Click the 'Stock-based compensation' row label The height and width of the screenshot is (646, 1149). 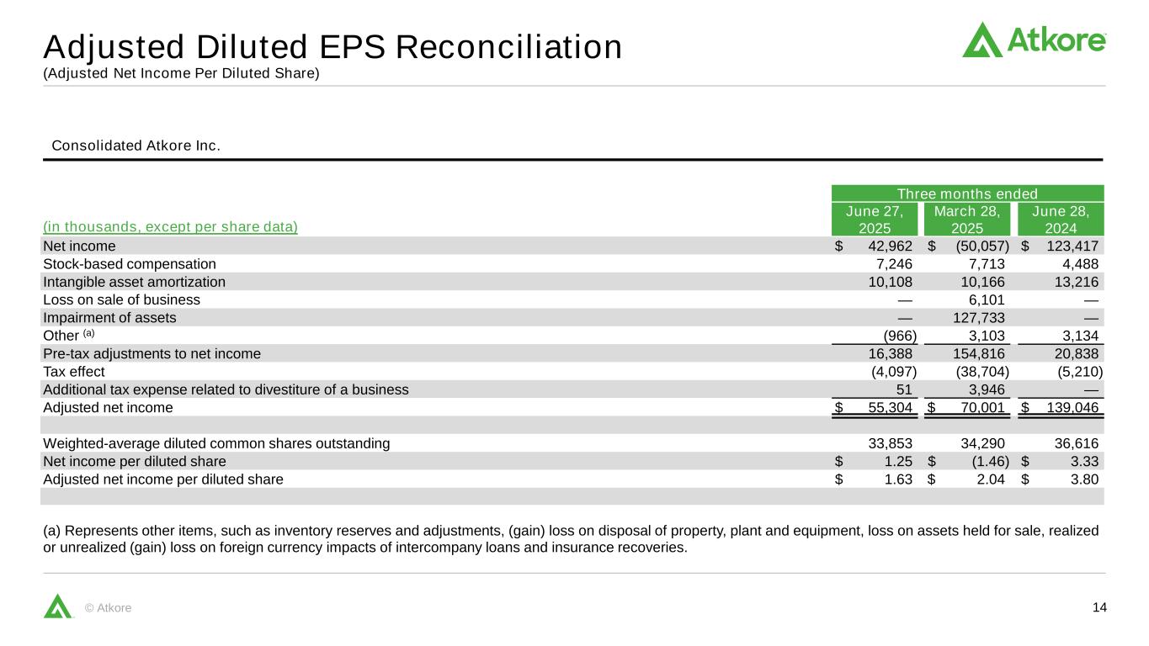[x=129, y=264]
